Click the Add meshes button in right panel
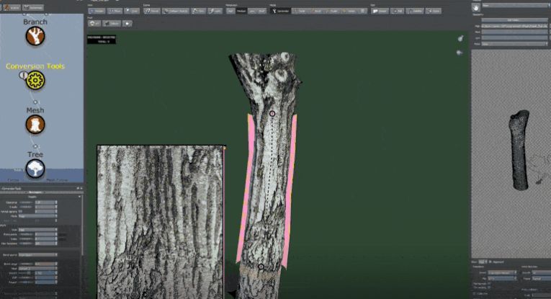Screen dimensions: 551x299 514,20
